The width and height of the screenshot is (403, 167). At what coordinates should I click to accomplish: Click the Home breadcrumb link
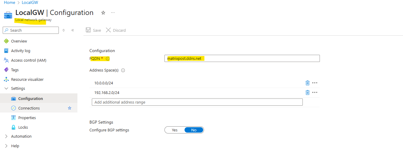click(10, 2)
